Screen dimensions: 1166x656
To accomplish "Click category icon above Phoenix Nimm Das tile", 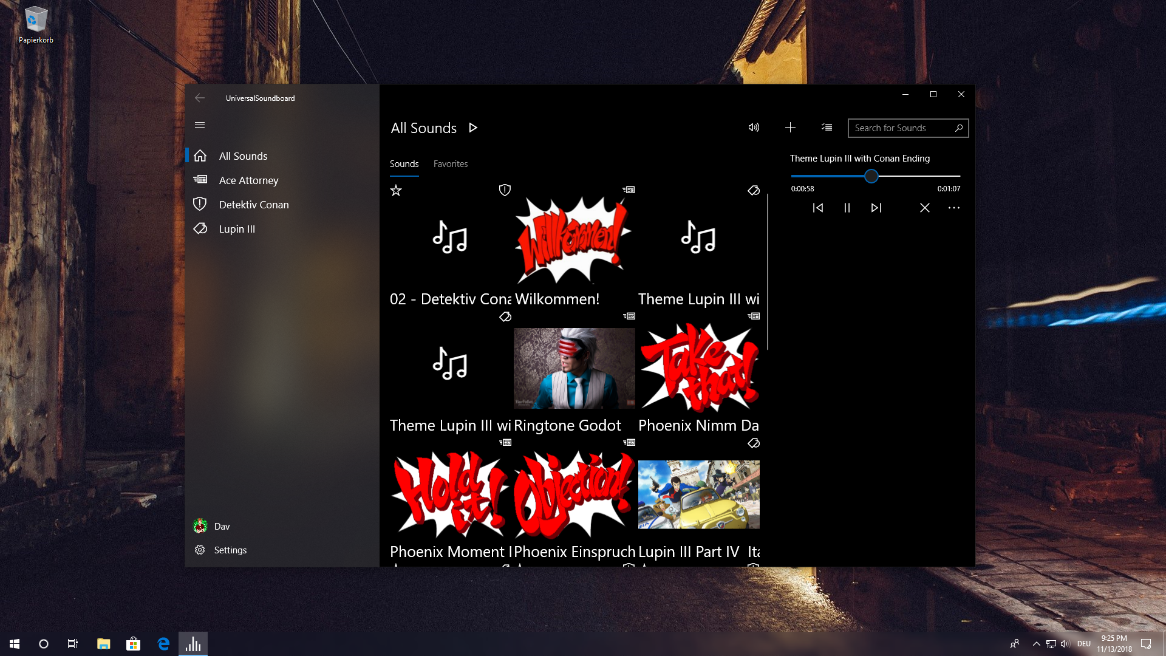I will point(754,316).
